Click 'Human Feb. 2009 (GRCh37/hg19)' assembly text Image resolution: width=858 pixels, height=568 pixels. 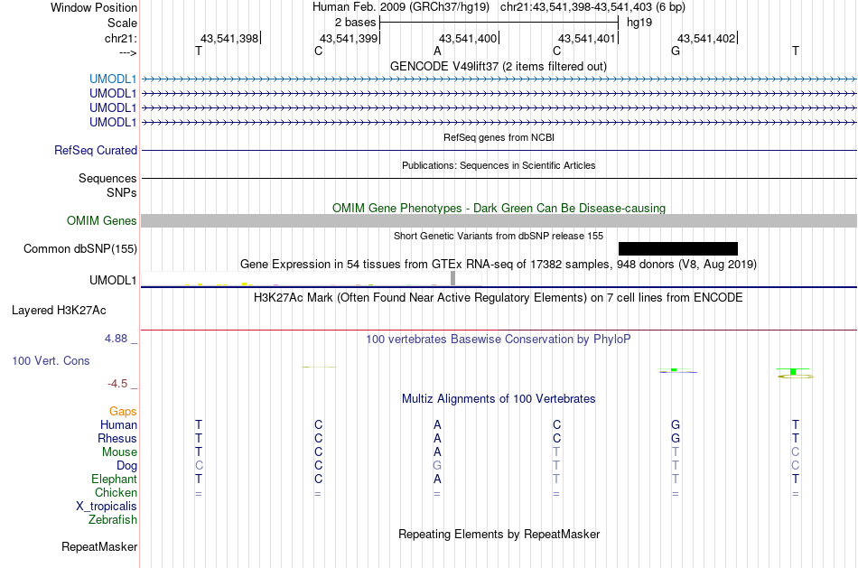401,7
